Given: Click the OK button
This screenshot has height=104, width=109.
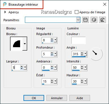Looking at the screenshot, I should (x=34, y=98).
